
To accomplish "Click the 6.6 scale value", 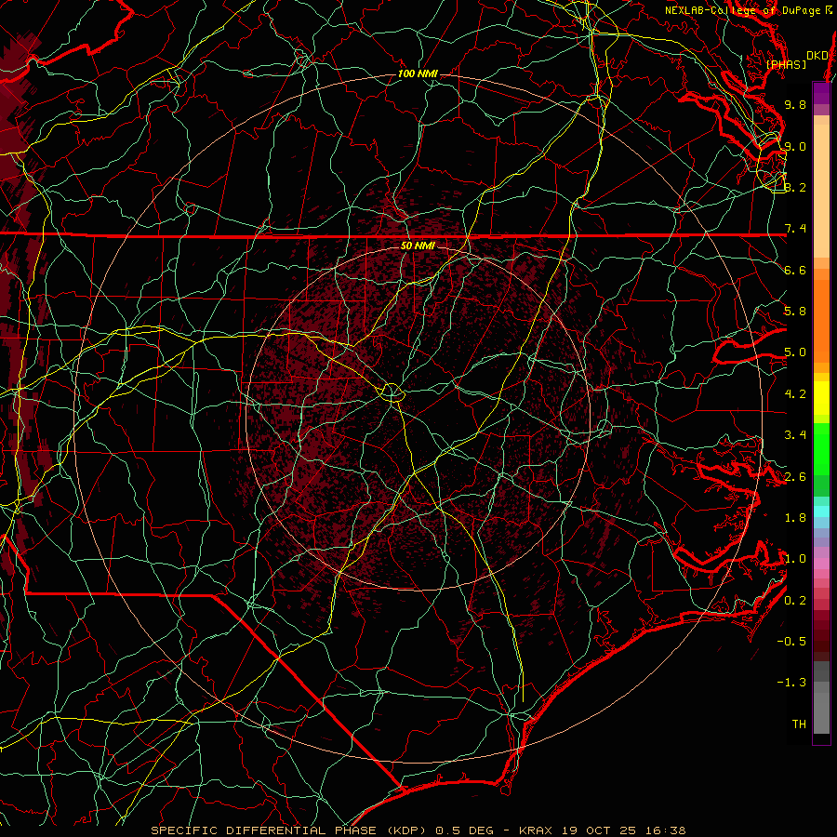I will (795, 270).
